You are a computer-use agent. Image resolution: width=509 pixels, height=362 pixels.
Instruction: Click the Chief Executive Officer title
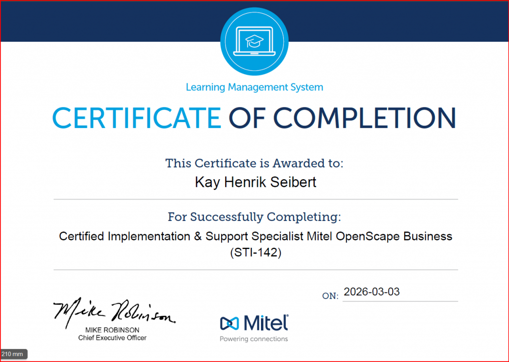coord(112,338)
